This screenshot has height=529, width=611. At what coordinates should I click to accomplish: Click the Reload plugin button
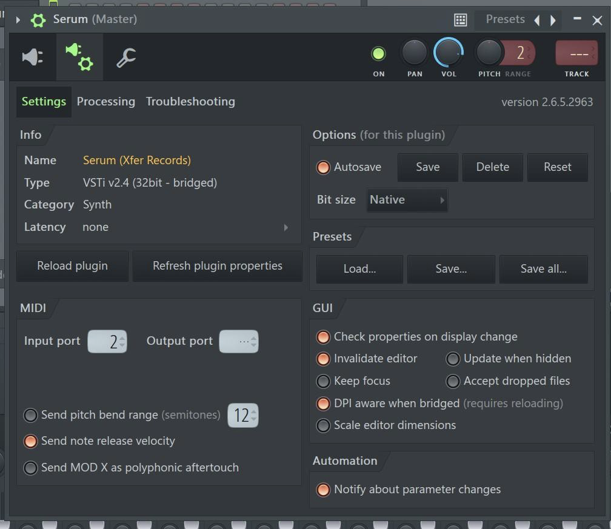click(73, 266)
